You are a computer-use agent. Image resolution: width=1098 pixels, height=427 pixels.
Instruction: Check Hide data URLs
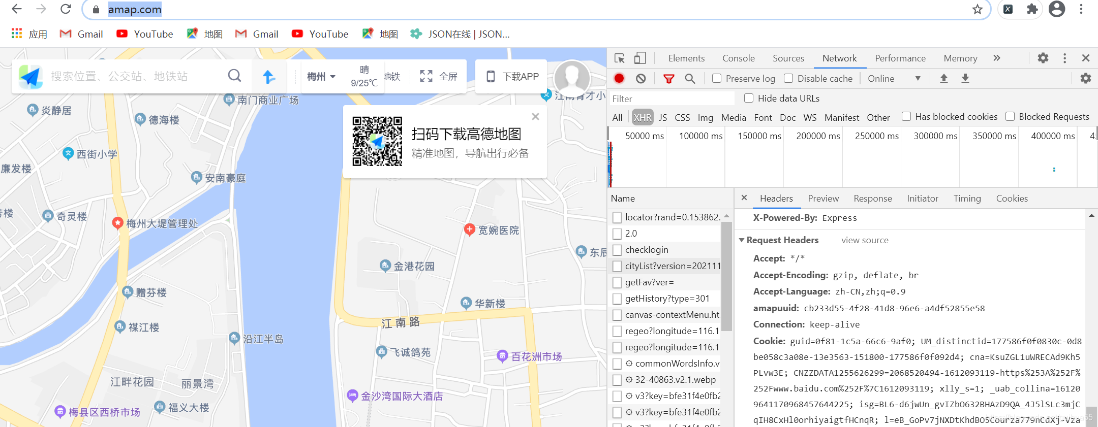(749, 98)
